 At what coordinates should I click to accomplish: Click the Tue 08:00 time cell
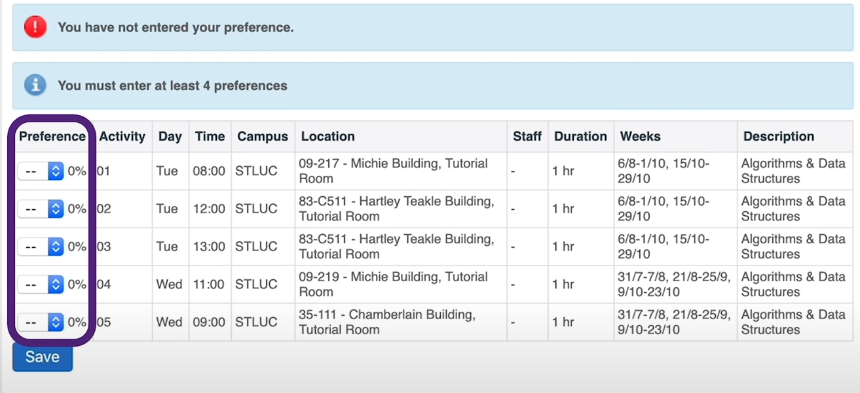(x=210, y=171)
